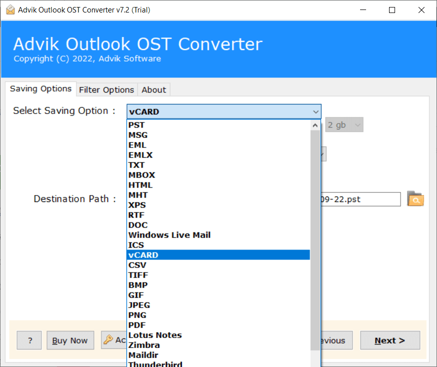
Task: Select PST from the saving list
Action: (219, 125)
